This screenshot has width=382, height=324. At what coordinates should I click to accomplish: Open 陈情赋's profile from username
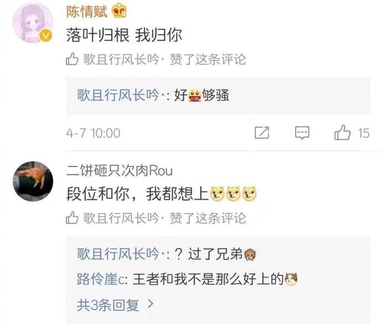87,12
